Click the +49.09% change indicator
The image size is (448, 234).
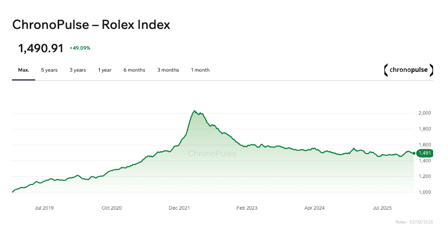tap(80, 48)
